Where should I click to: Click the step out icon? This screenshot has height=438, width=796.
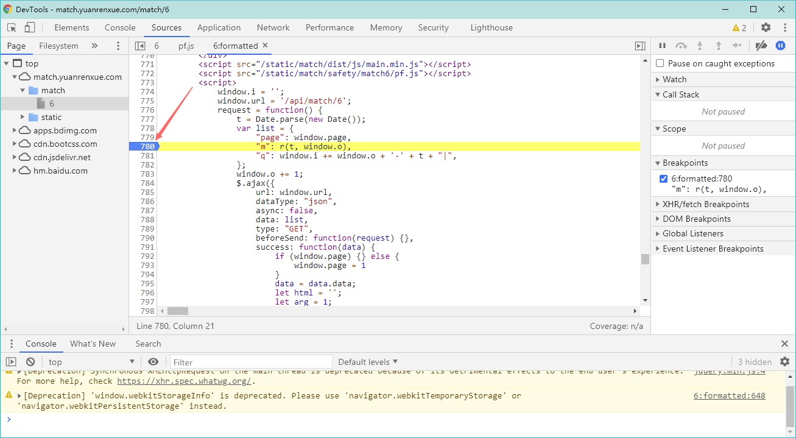pyautogui.click(x=719, y=46)
